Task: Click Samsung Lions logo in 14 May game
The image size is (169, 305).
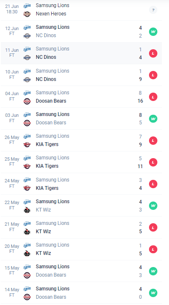Action: tap(27, 289)
